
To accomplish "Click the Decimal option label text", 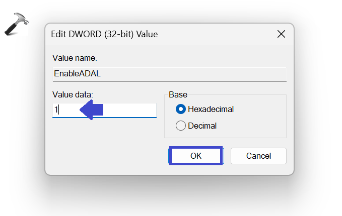I will (202, 126).
